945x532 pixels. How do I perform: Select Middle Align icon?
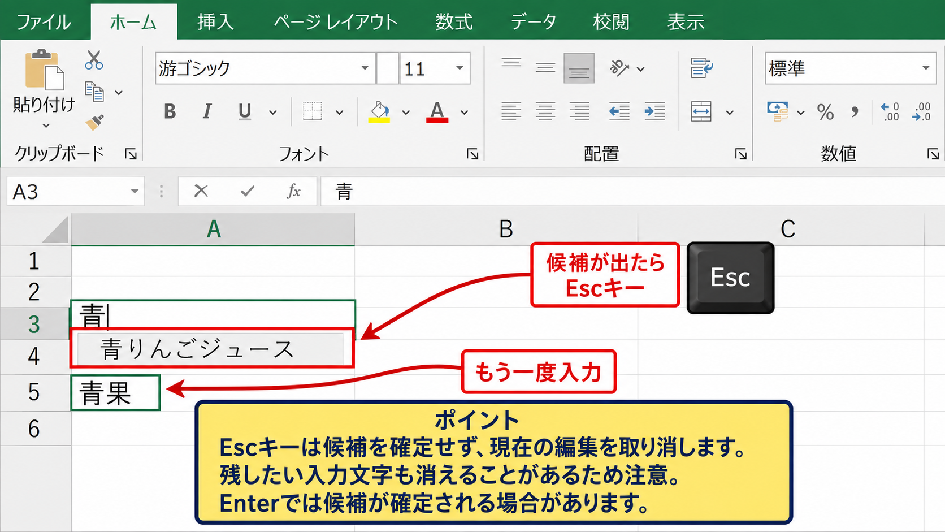[545, 68]
